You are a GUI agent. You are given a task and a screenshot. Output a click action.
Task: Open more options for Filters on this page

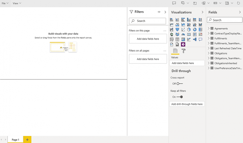165,31
